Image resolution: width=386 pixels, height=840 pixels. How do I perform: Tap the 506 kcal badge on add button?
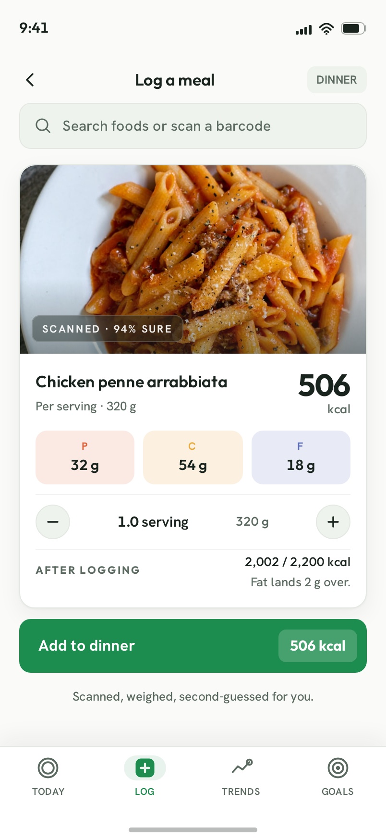click(x=318, y=646)
